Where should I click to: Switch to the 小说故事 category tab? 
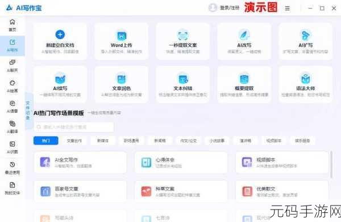coord(217,140)
